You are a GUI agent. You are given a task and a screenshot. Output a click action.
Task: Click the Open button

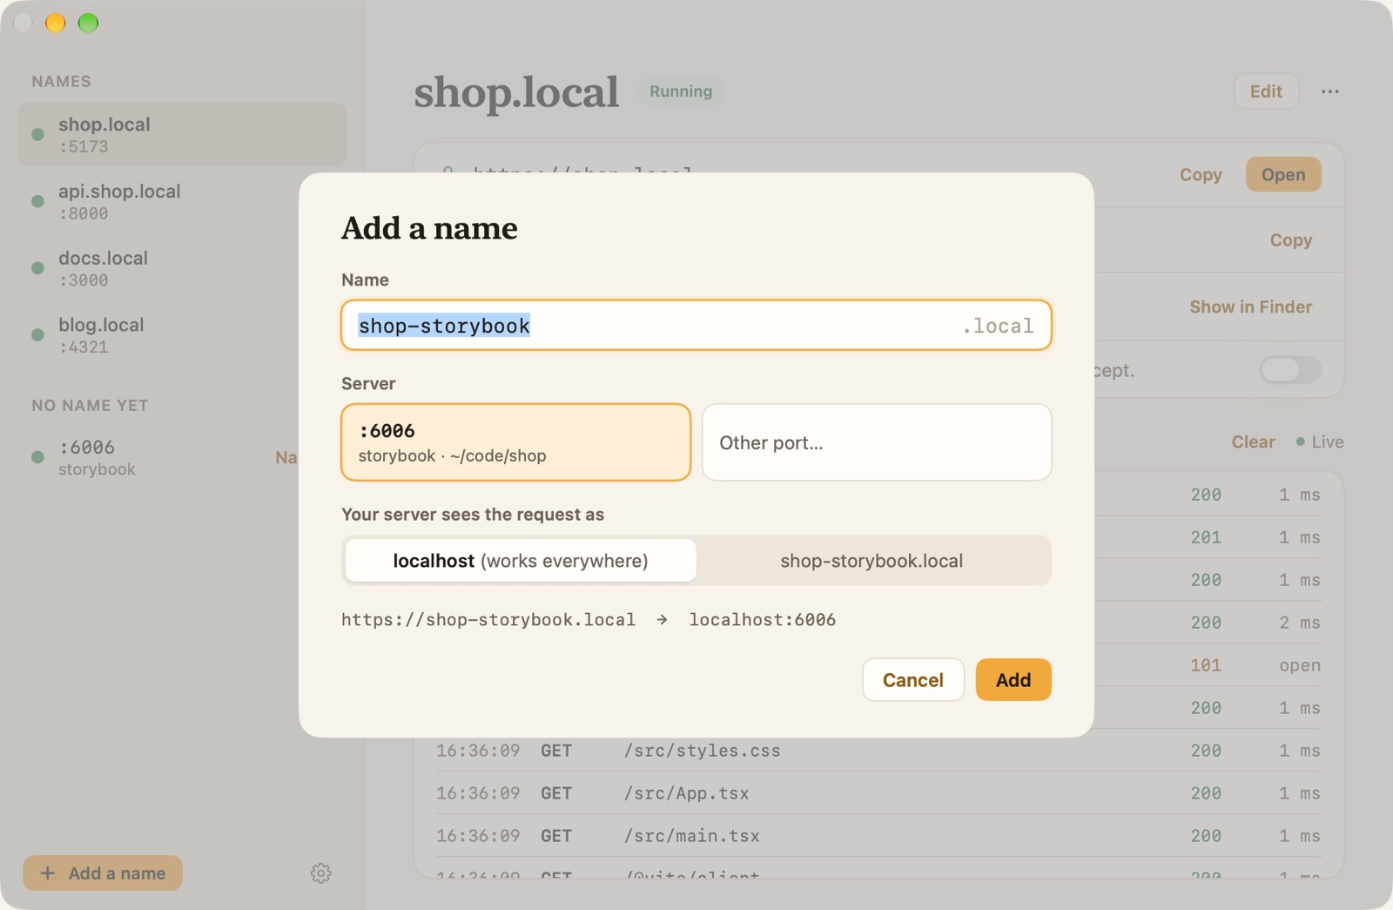coord(1283,174)
